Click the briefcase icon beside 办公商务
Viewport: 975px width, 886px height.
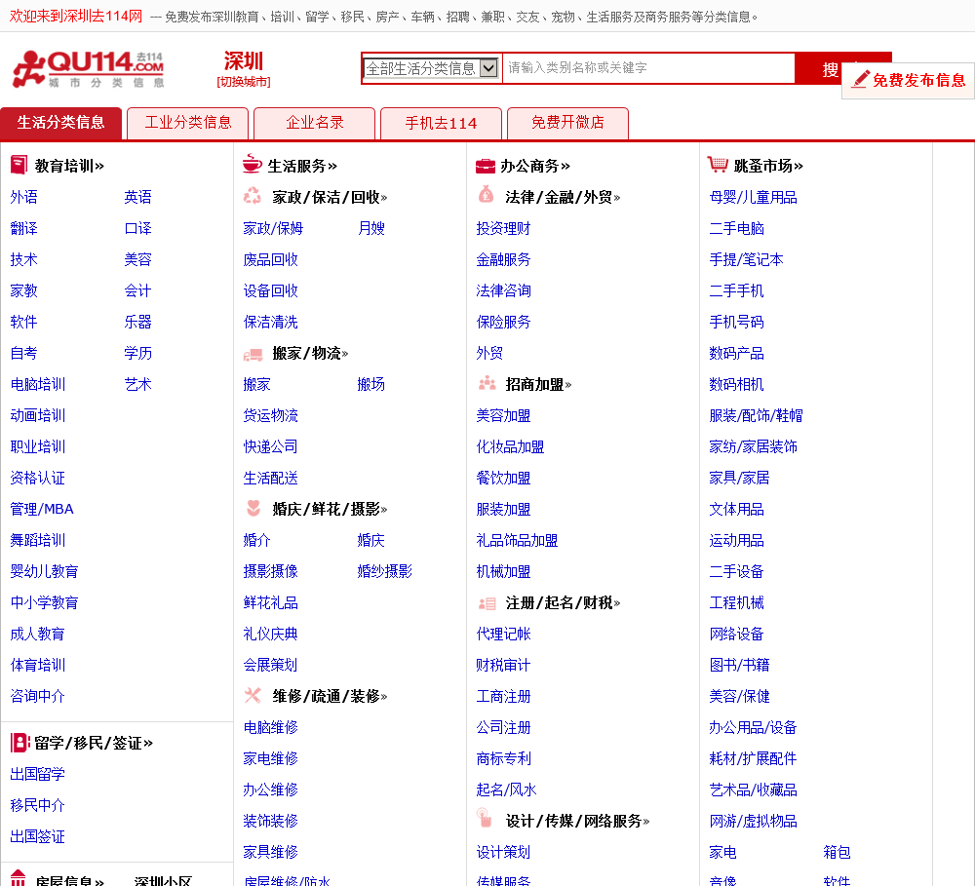pyautogui.click(x=485, y=166)
